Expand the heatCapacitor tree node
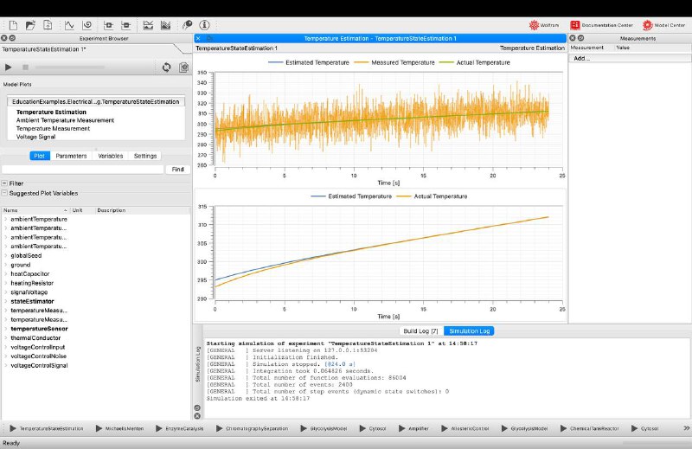 [6, 273]
